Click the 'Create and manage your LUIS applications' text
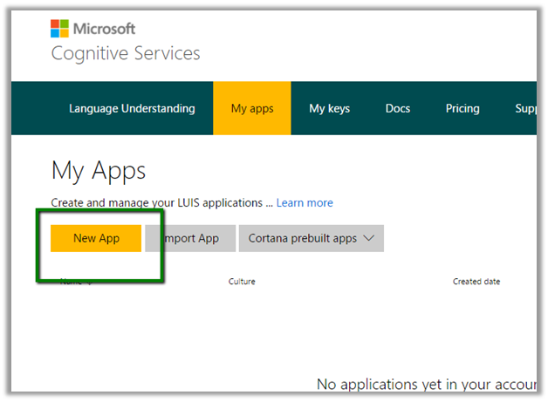548x402 pixels. pyautogui.click(x=161, y=203)
